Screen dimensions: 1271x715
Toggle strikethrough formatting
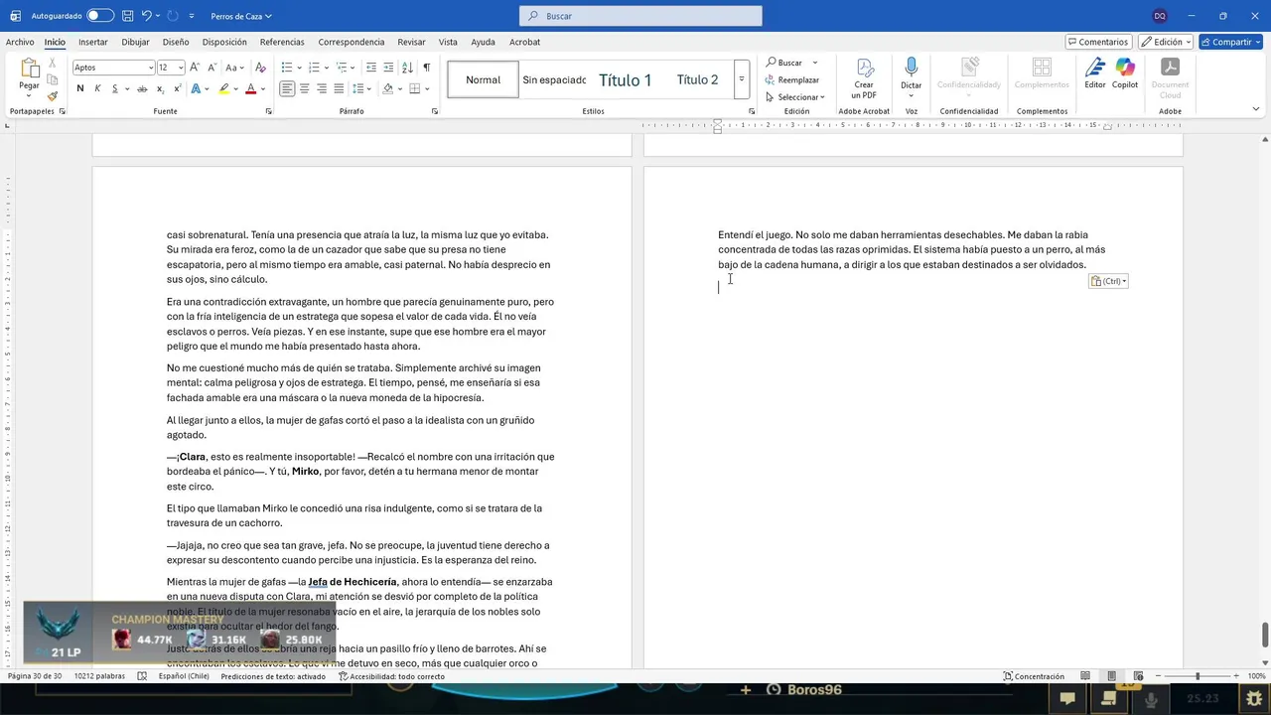coord(142,88)
